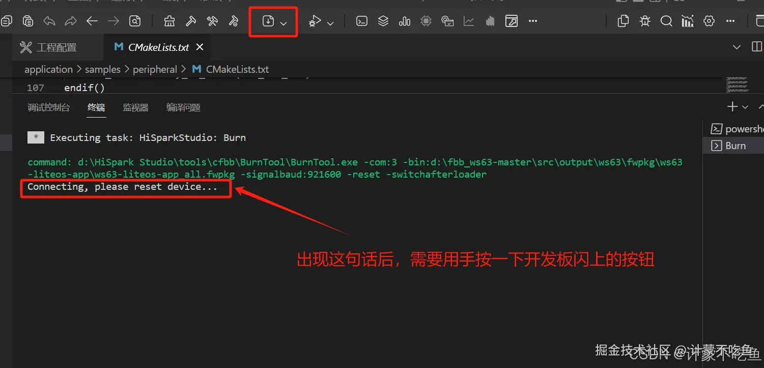Screen dimensions: 764x368
Task: Click 'Executing task: HiSparkStudio: Burn' text
Action: [x=148, y=137]
